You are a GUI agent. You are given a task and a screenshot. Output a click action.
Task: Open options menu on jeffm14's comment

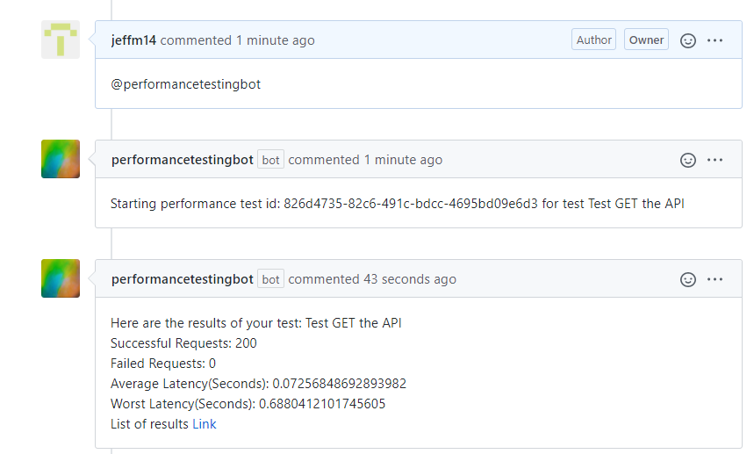(715, 40)
